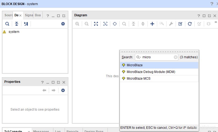Click the crosshair auto-fit selection icon
218x132 pixels.
coord(115,24)
